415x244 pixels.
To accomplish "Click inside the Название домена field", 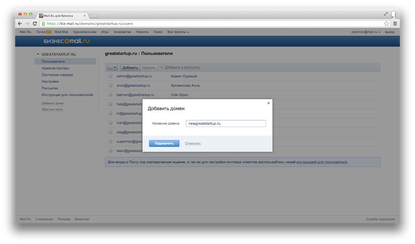I will click(226, 123).
